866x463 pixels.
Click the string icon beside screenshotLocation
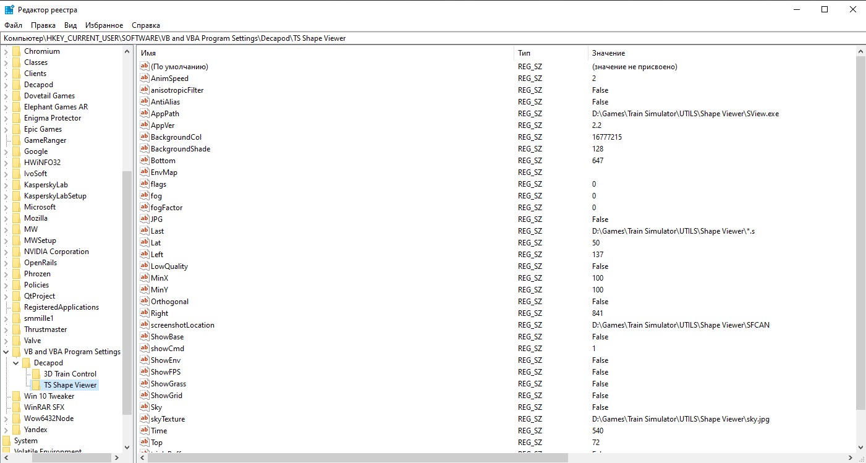(145, 325)
